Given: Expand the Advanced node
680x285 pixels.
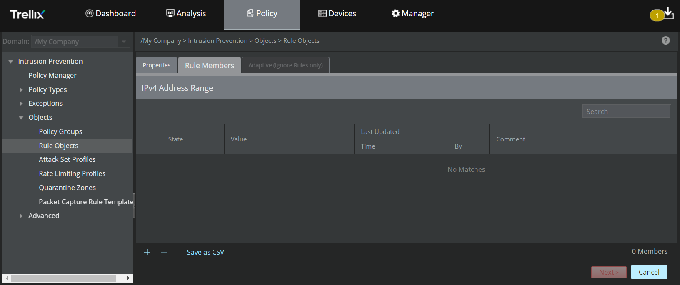Looking at the screenshot, I should [21, 216].
